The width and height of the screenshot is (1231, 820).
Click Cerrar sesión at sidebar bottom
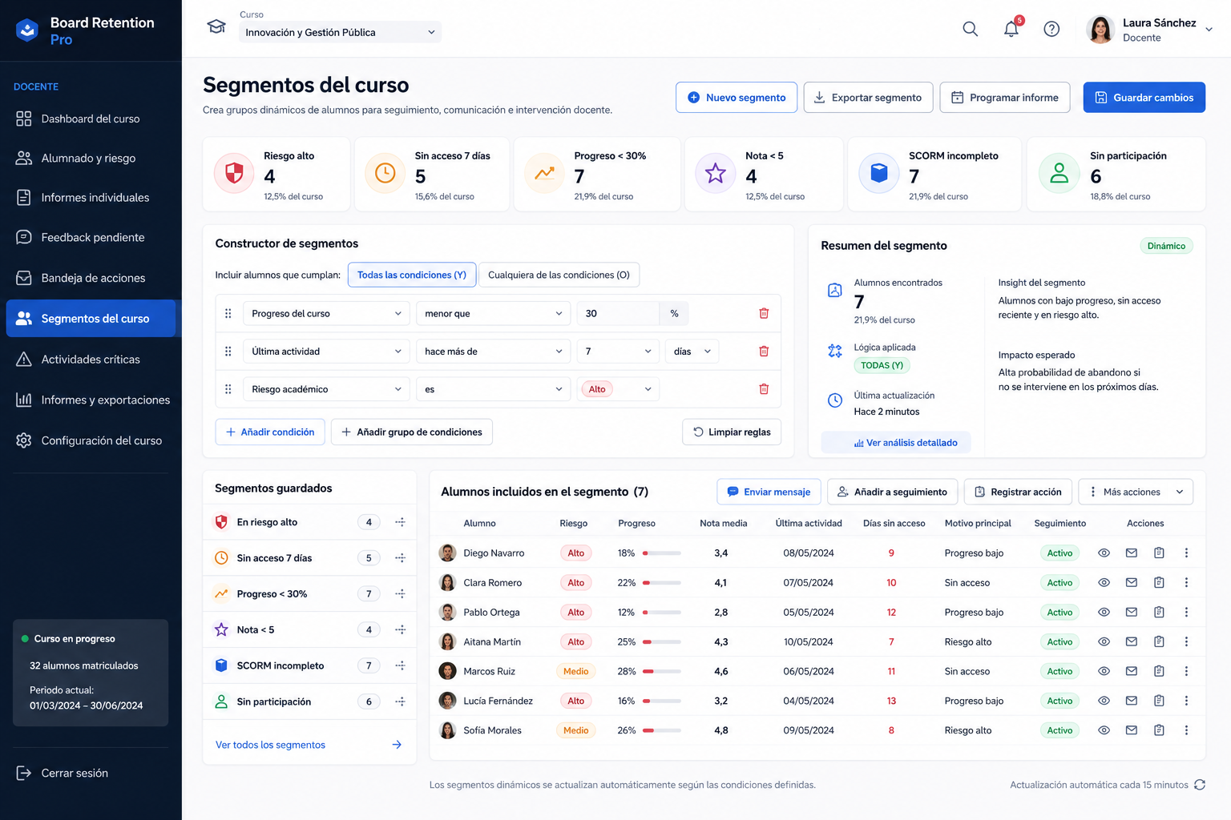coord(63,773)
